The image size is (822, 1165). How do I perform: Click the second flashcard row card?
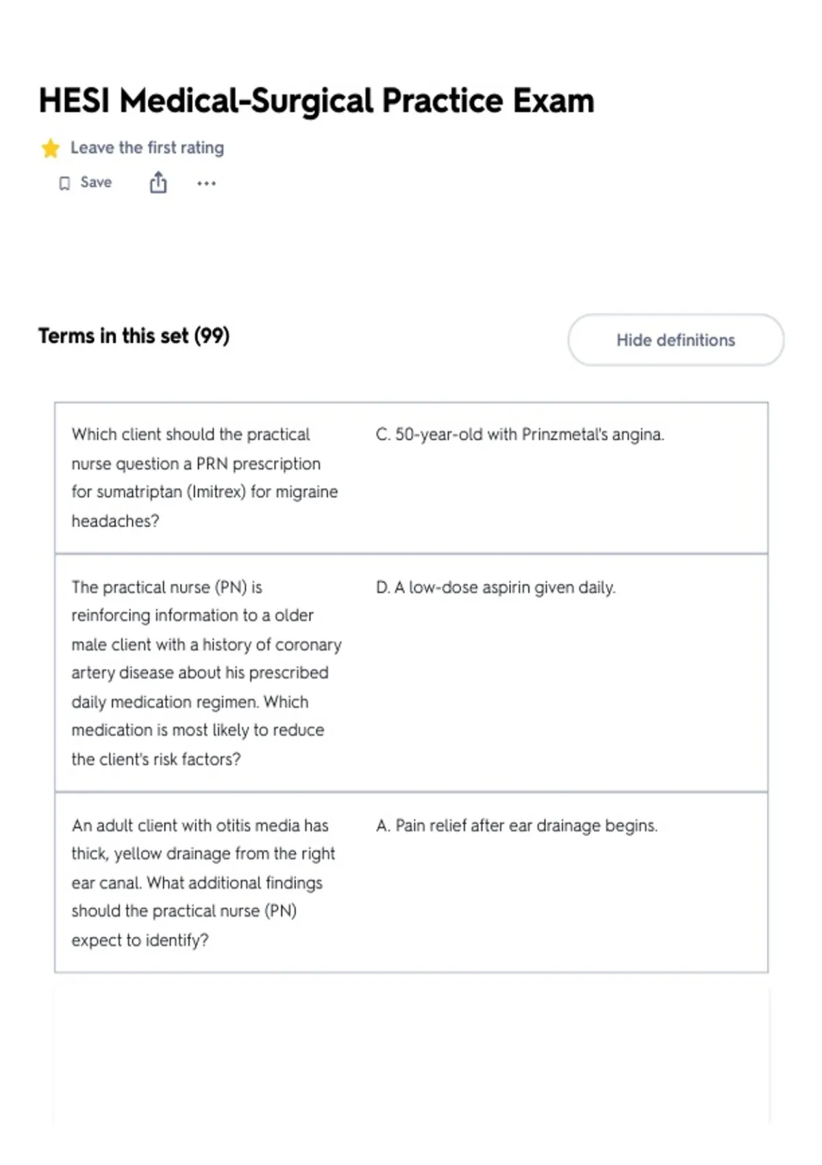[411, 673]
